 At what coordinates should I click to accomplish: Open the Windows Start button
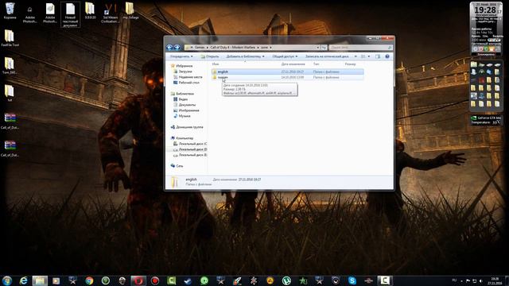[x=7, y=280]
